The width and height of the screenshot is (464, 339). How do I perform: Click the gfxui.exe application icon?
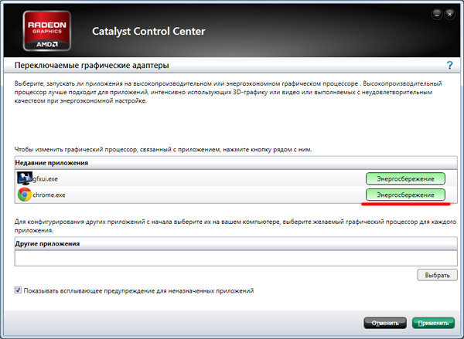[x=25, y=178]
